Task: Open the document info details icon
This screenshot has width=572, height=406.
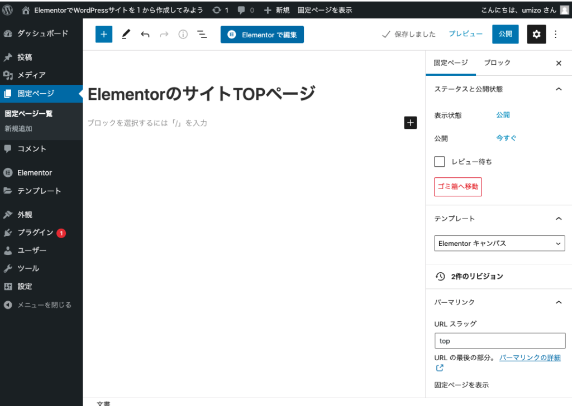Action: [183, 34]
